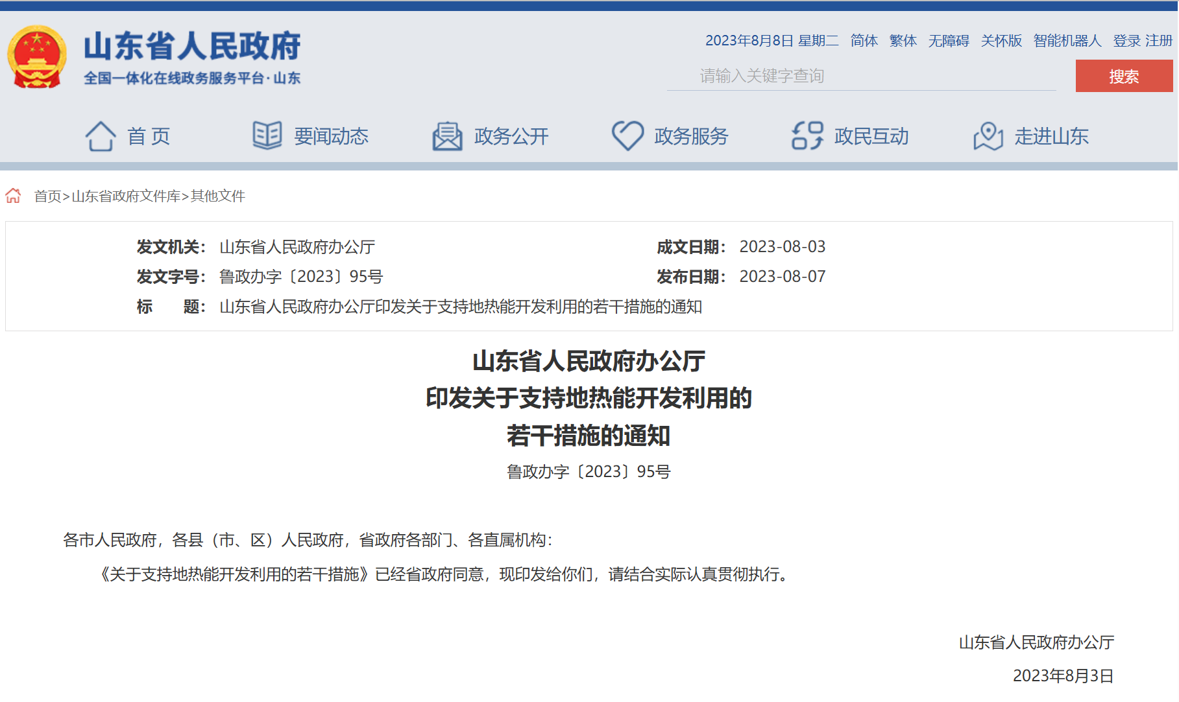This screenshot has width=1179, height=702.
Task: Open the 政务公开 navigation item
Action: [511, 136]
